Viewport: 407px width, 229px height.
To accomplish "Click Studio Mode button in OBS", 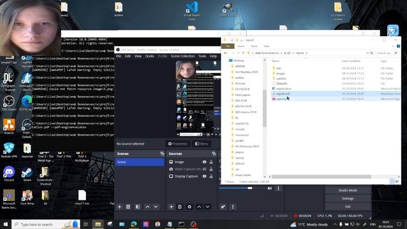I will pos(348,190).
